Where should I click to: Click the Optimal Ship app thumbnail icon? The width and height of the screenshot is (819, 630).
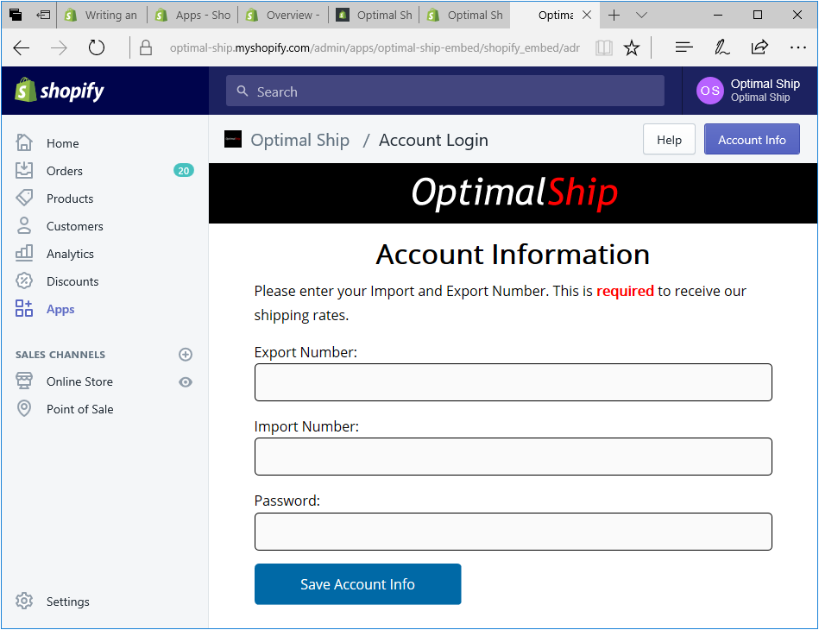point(233,140)
